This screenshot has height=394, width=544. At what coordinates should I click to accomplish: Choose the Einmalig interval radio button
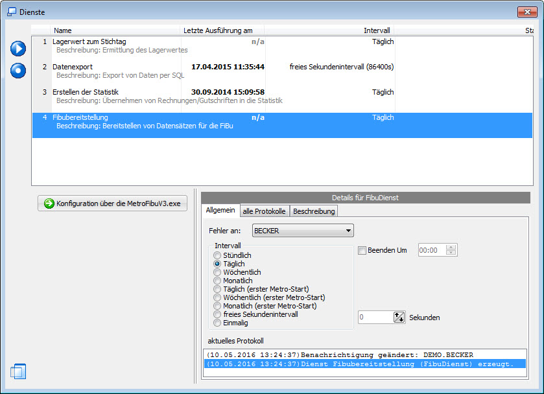pos(217,323)
